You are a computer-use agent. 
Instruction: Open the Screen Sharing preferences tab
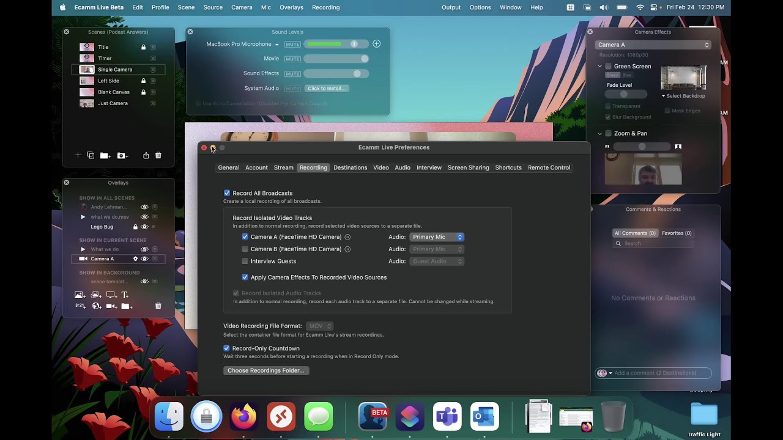(469, 167)
